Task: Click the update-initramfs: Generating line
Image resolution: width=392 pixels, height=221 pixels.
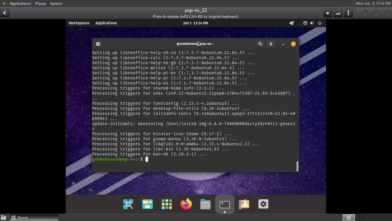Action: pyautogui.click(x=194, y=126)
